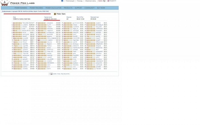Click player name Alpha007

[x=25, y=36]
